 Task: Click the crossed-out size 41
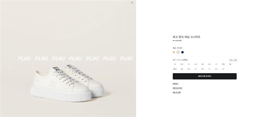coord(209,69)
